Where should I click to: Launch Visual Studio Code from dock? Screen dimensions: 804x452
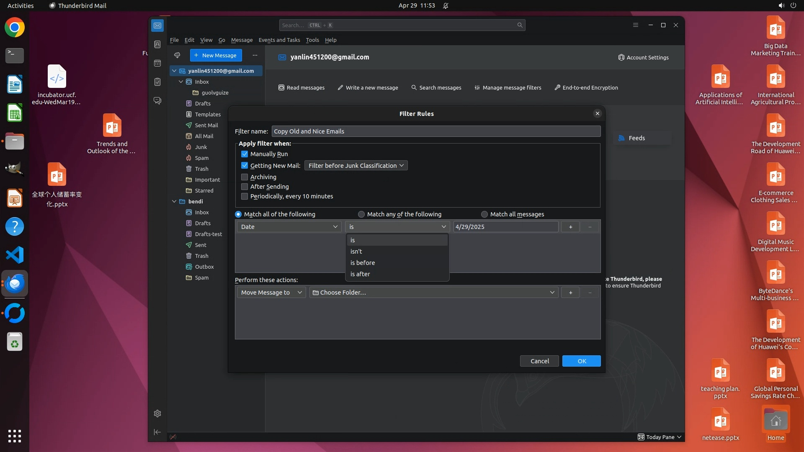click(x=15, y=255)
